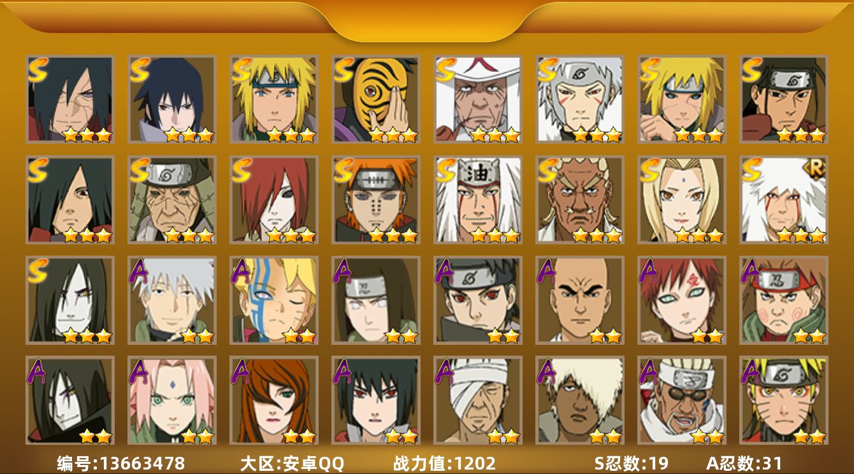Click the 战力值:1202 power label
This screenshot has width=854, height=474.
coord(444,463)
